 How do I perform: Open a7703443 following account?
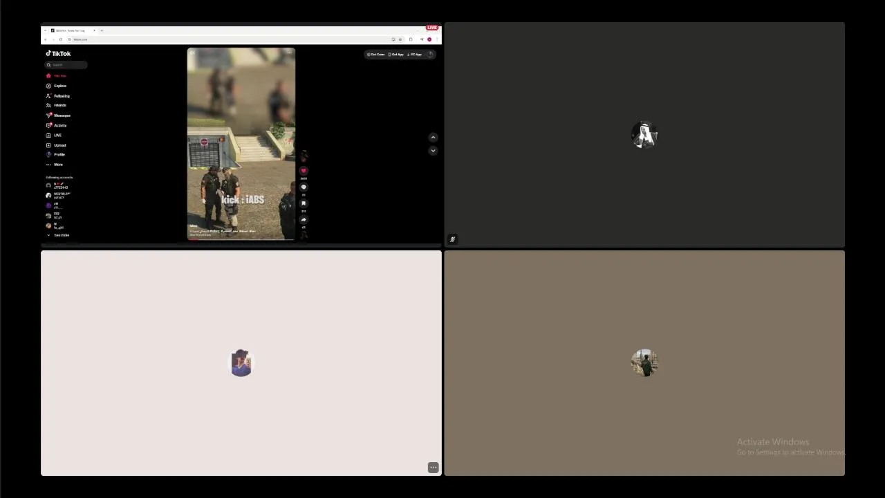pos(57,186)
